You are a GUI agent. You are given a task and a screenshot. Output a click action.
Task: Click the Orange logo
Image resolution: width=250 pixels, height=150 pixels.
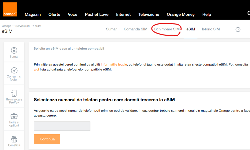[10, 9]
